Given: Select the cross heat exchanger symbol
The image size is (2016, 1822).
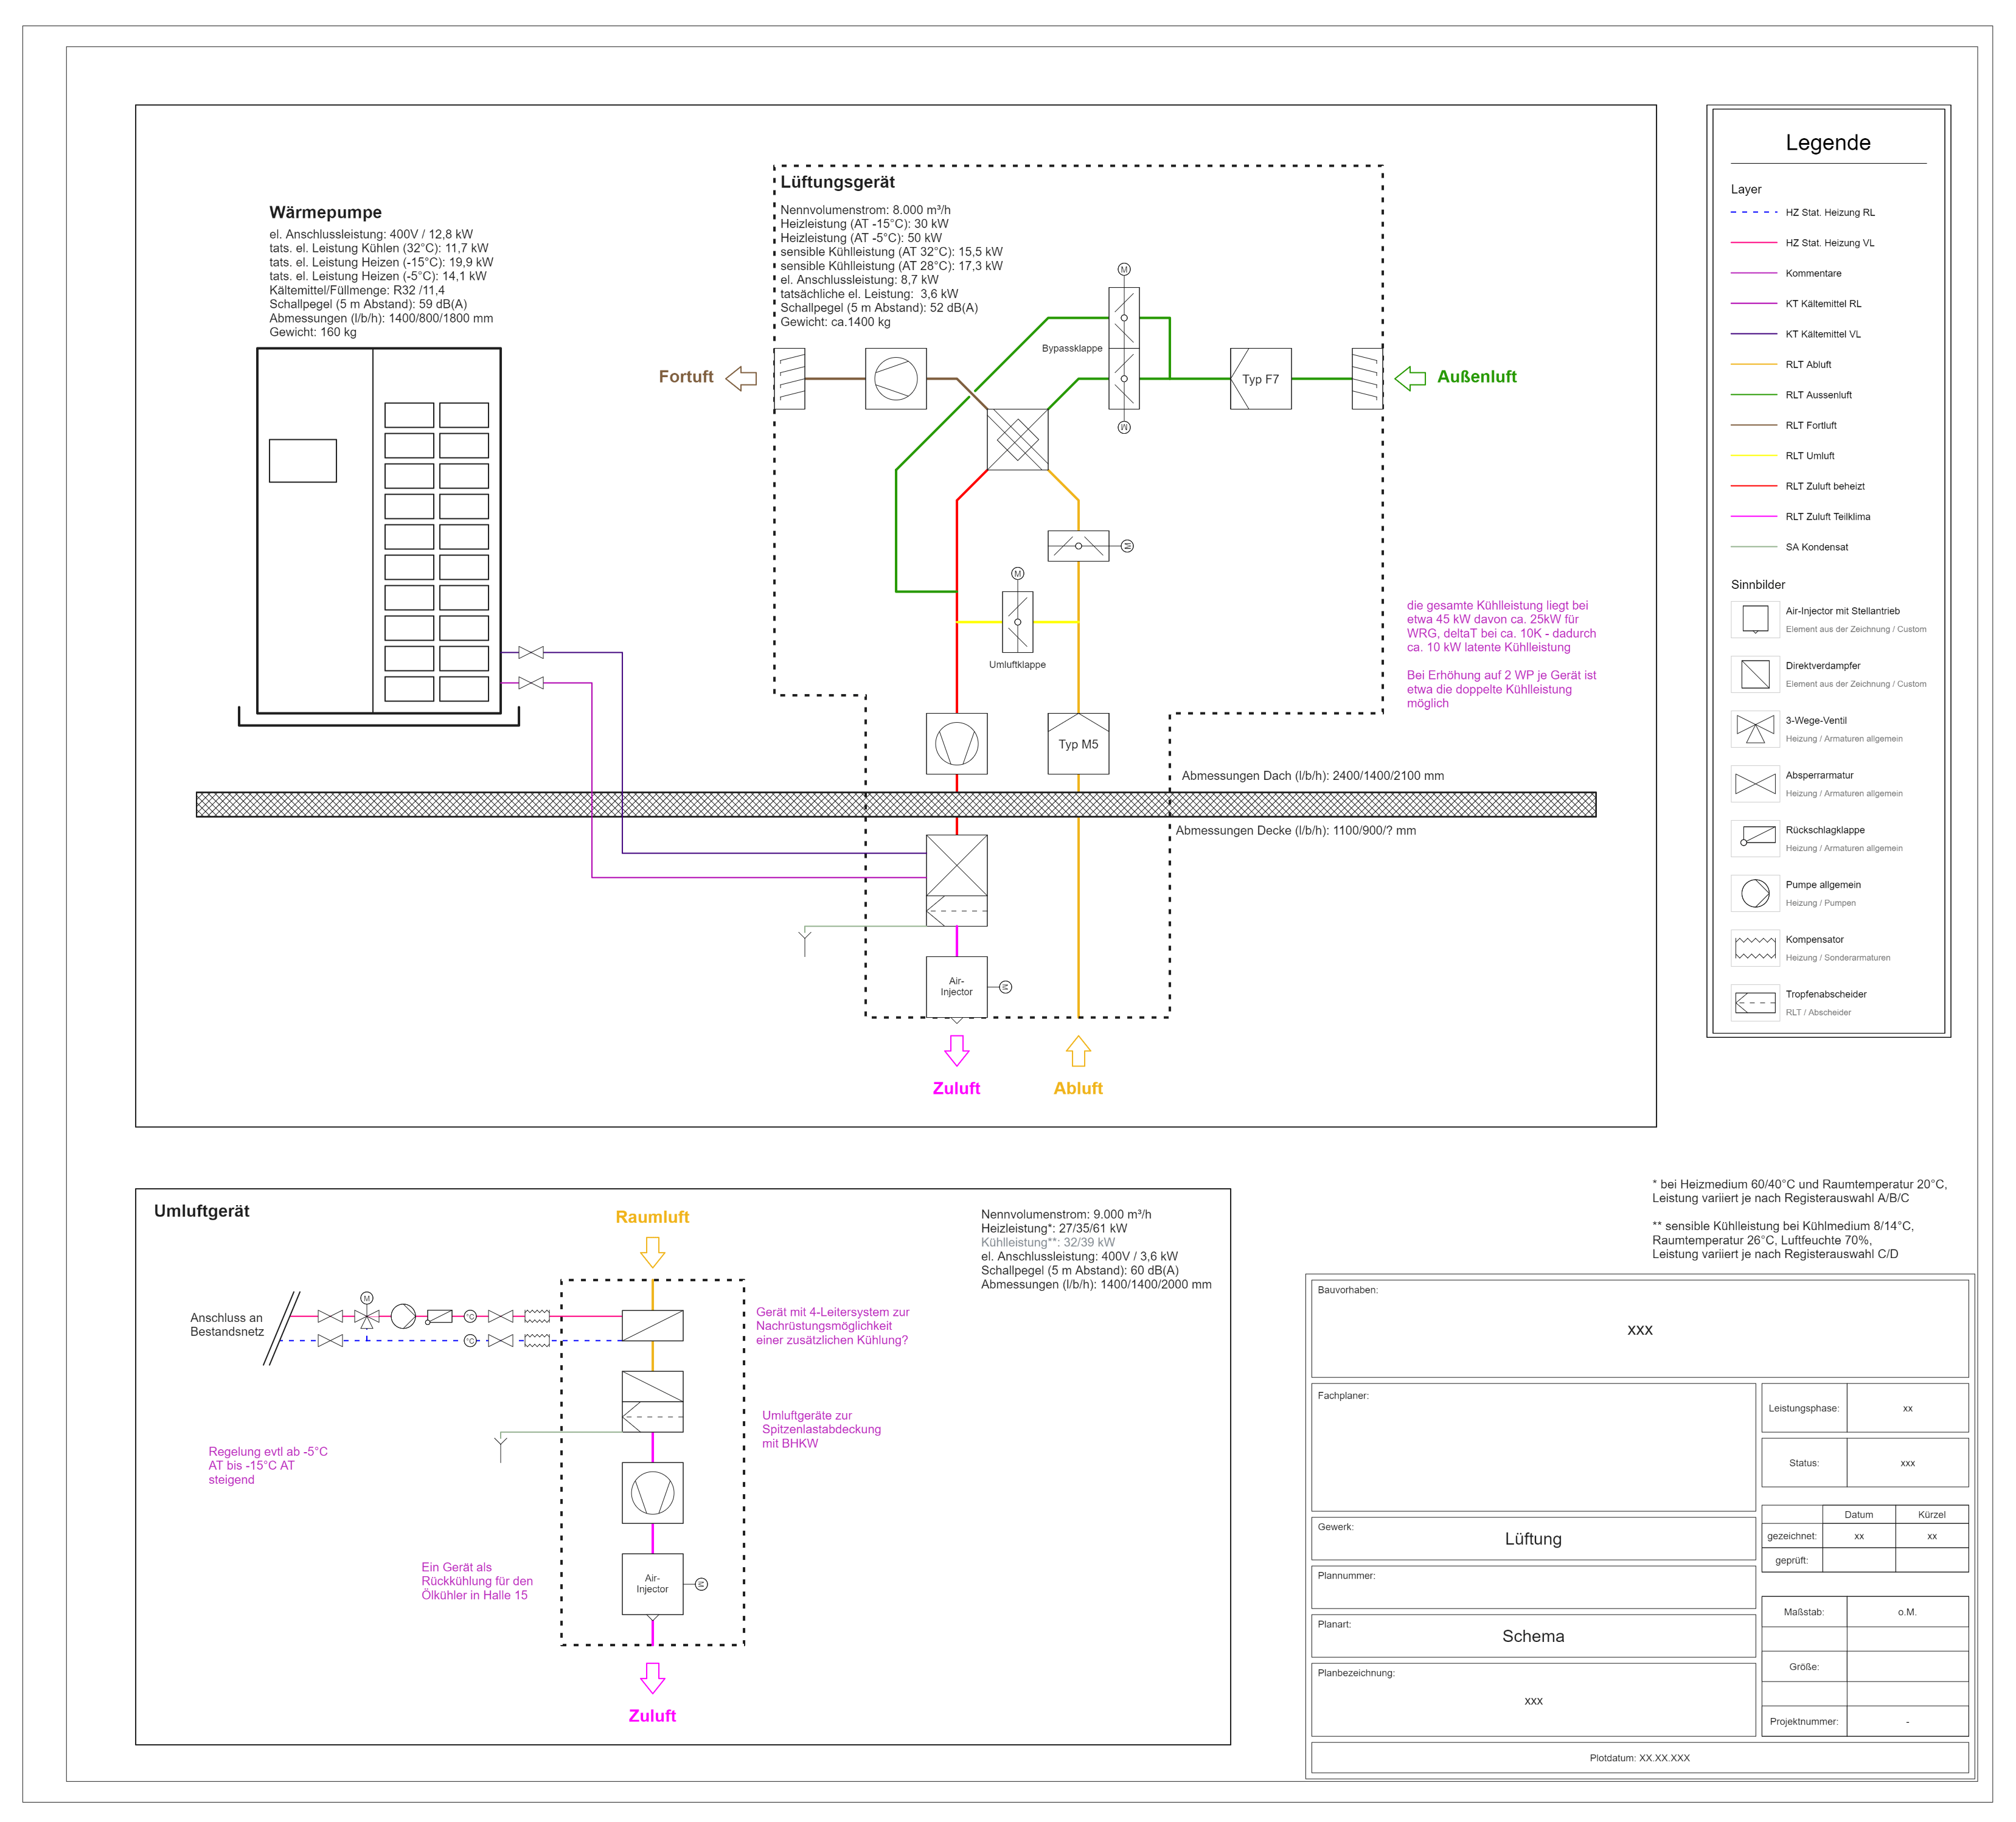Looking at the screenshot, I should tap(1017, 439).
